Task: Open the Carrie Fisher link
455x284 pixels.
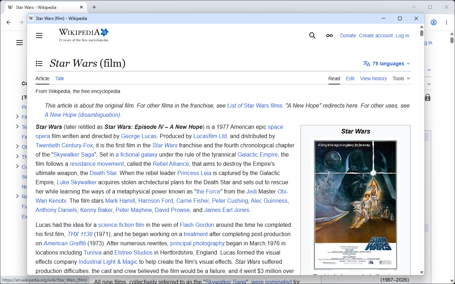Action: pyautogui.click(x=193, y=201)
